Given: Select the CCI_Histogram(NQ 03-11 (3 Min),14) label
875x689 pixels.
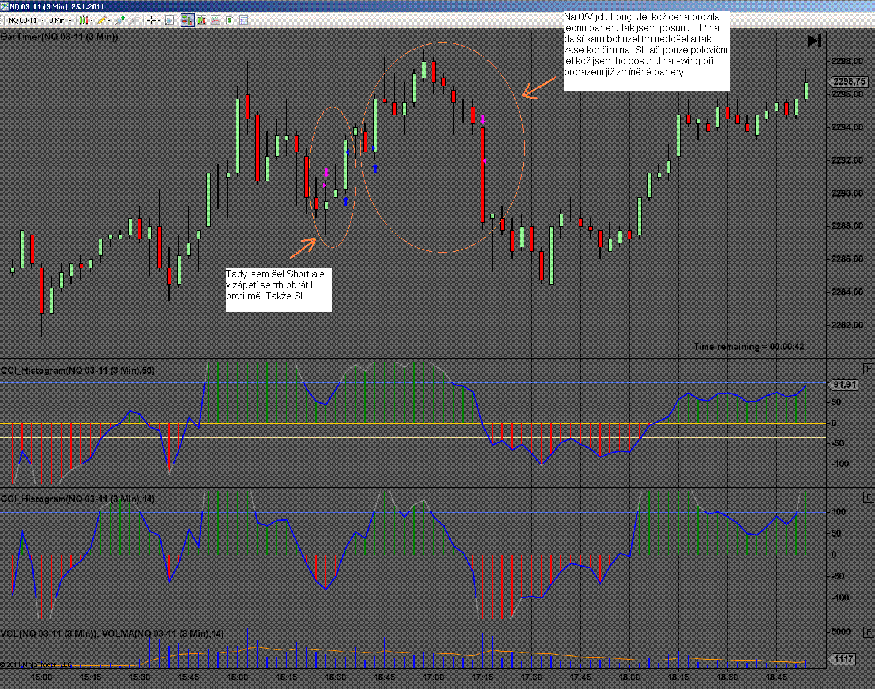Looking at the screenshot, I should [78, 499].
